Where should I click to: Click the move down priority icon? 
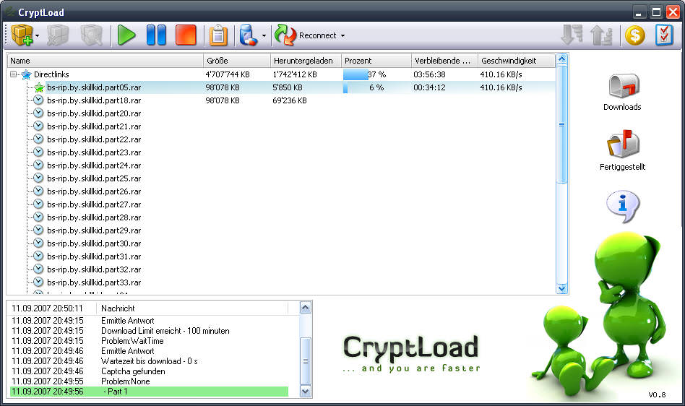coord(572,35)
